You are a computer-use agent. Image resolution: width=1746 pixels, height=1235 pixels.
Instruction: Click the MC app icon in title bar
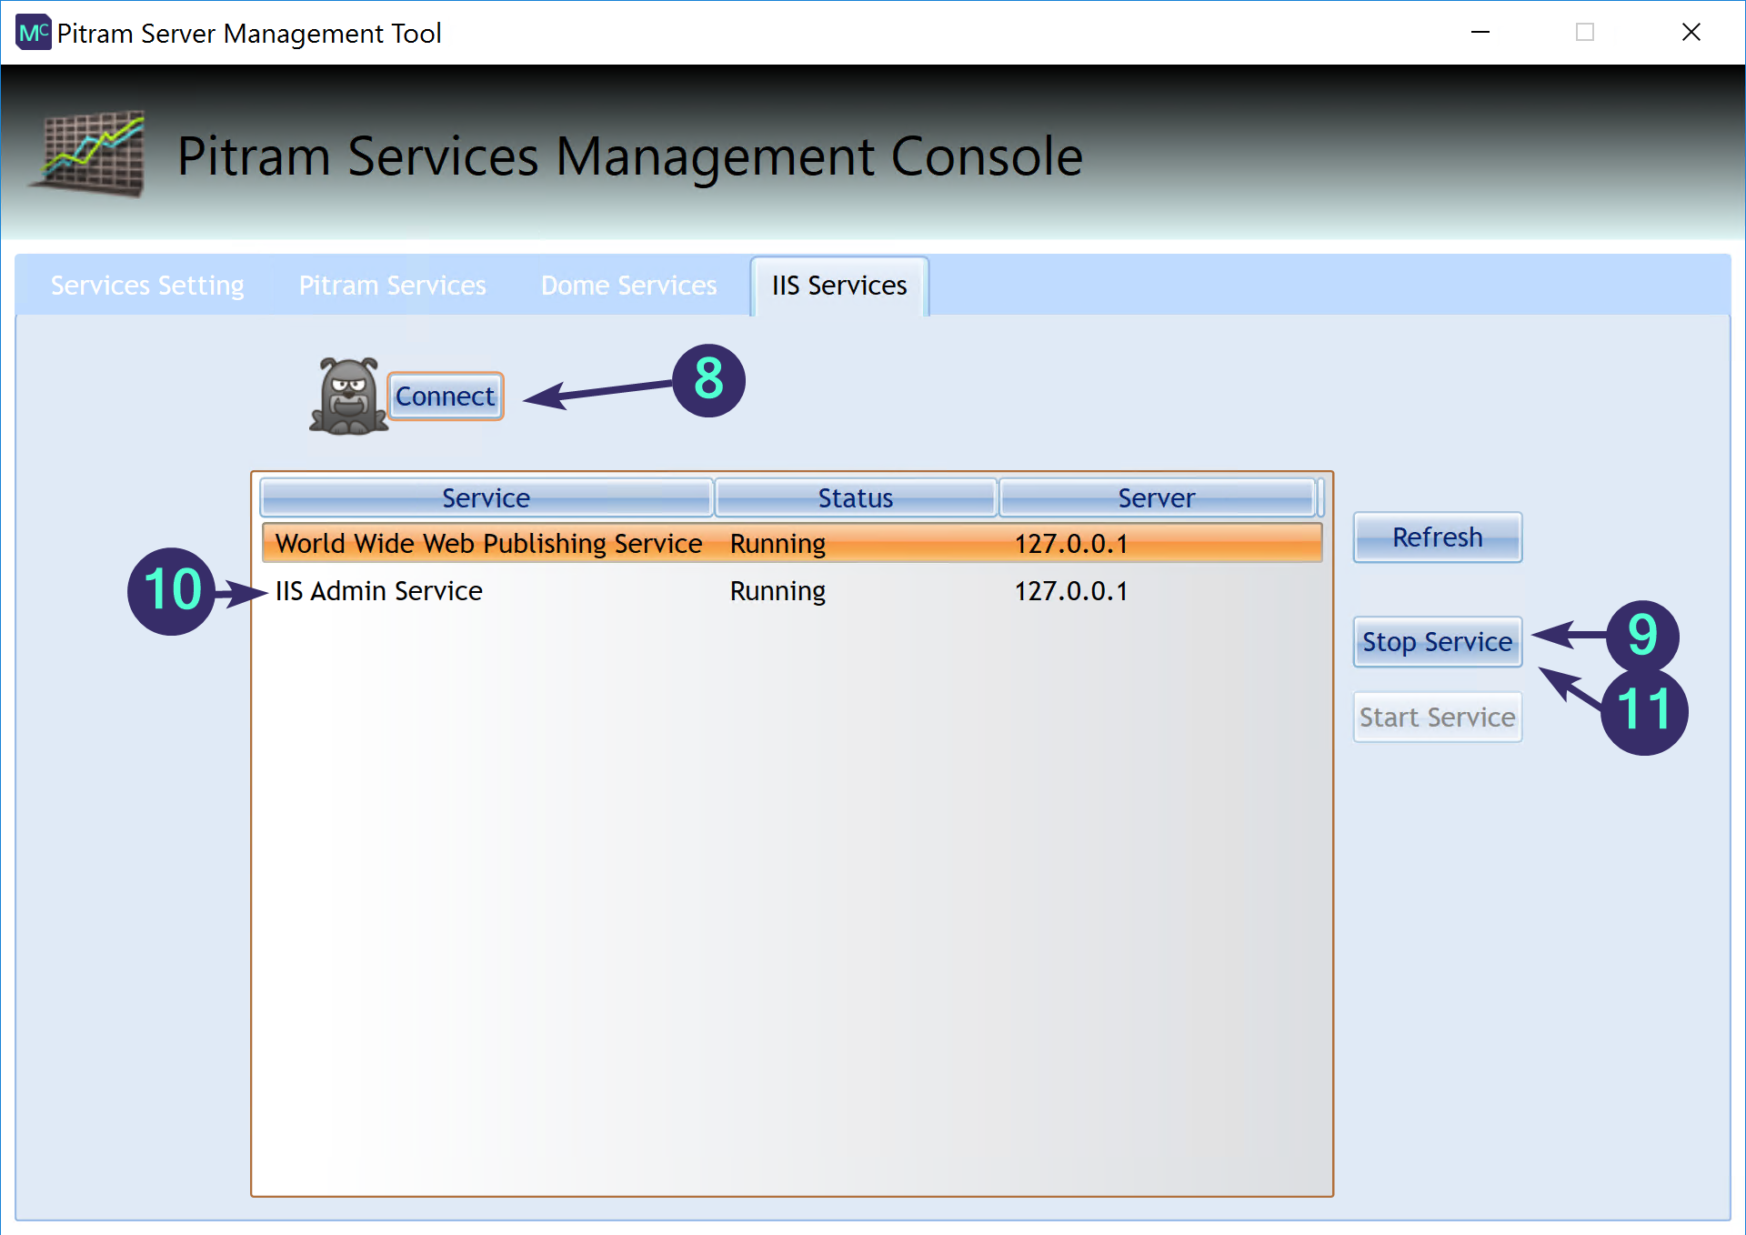(33, 33)
